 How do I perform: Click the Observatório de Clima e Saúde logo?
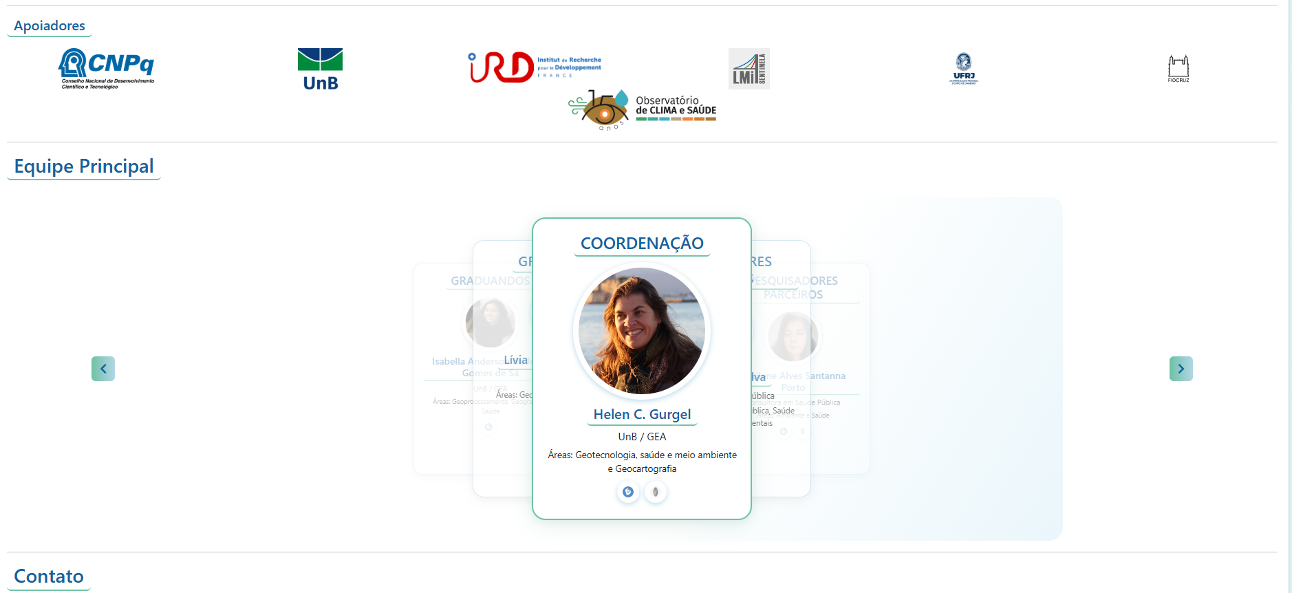[642, 109]
